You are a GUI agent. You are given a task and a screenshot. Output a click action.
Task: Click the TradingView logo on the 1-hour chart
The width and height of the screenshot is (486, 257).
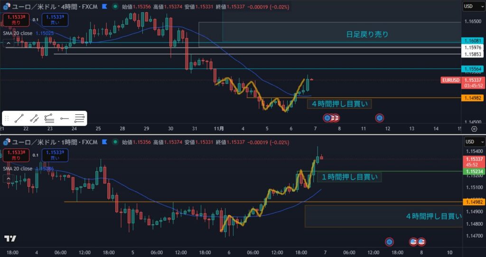pyautogui.click(x=10, y=239)
